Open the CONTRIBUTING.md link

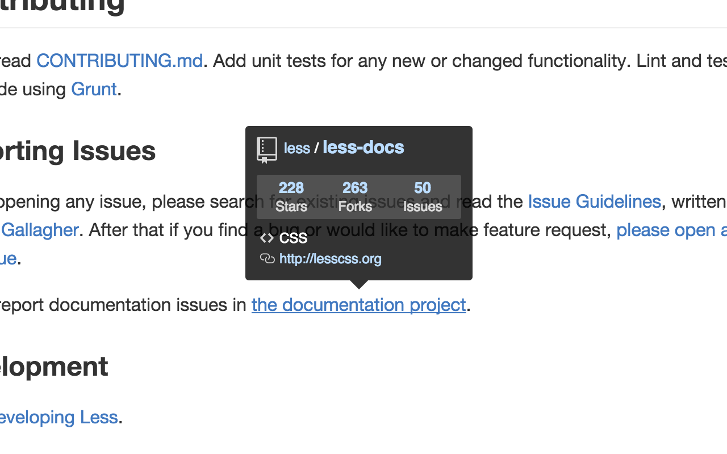119,61
